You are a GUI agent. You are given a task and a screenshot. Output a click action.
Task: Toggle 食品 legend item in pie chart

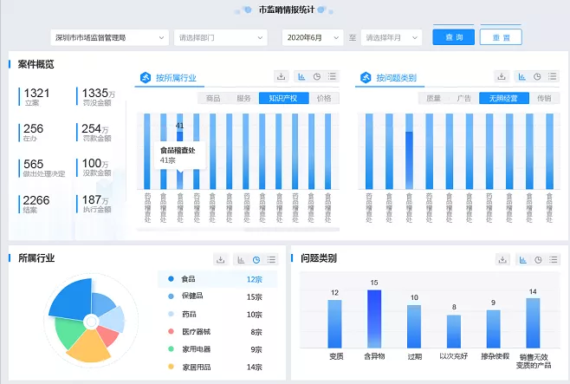tap(187, 279)
